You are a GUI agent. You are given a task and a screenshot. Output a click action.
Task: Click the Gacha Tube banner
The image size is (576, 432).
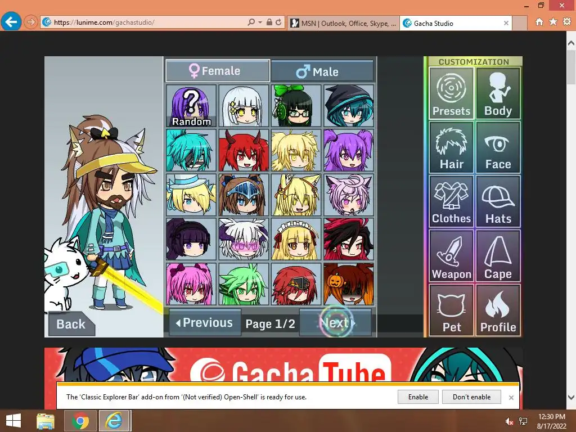point(283,364)
